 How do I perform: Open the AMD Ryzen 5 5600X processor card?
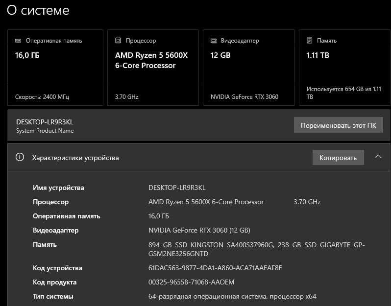[x=153, y=68]
